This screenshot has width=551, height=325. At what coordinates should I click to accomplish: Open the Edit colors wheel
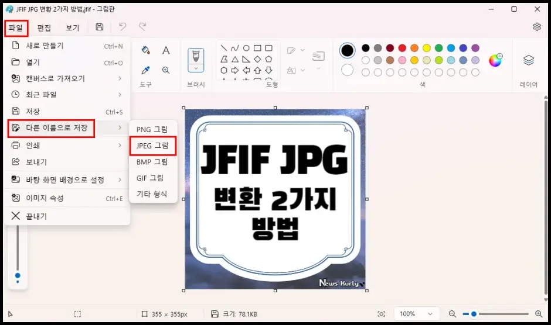(x=495, y=60)
